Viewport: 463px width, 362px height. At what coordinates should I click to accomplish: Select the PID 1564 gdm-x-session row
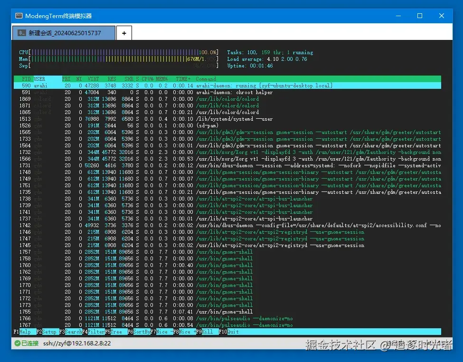[227, 145]
